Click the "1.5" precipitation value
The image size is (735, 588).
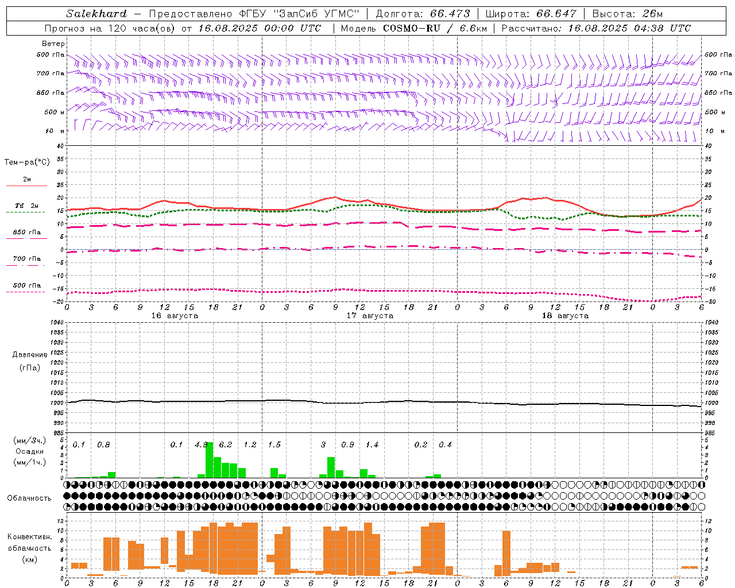pos(274,444)
